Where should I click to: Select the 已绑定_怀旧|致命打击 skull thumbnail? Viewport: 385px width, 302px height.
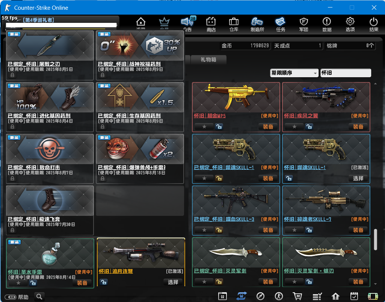(50, 149)
